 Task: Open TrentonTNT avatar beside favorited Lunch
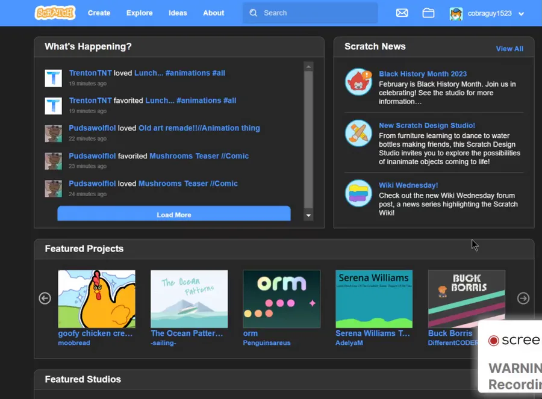(x=53, y=106)
